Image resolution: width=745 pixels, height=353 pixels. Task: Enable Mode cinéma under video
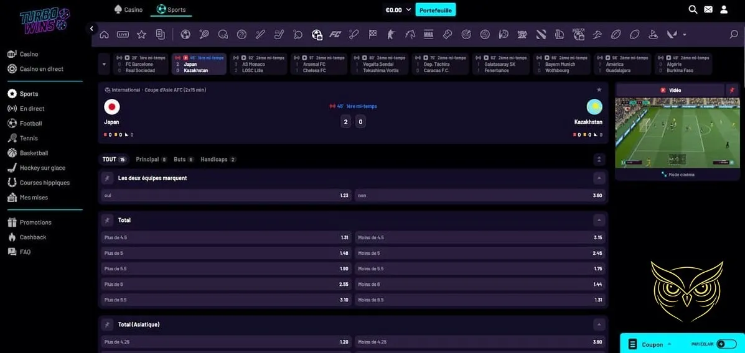[678, 175]
